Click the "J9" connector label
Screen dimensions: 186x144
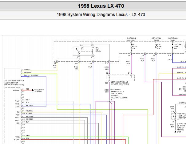(x=173, y=121)
